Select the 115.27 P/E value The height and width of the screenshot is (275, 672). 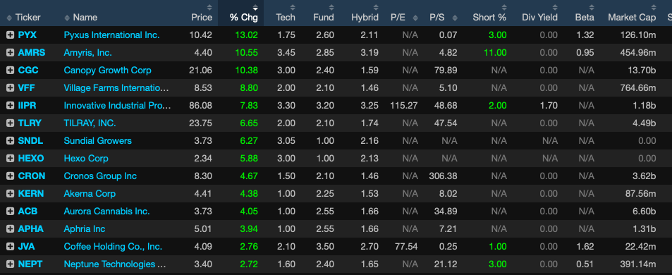404,105
